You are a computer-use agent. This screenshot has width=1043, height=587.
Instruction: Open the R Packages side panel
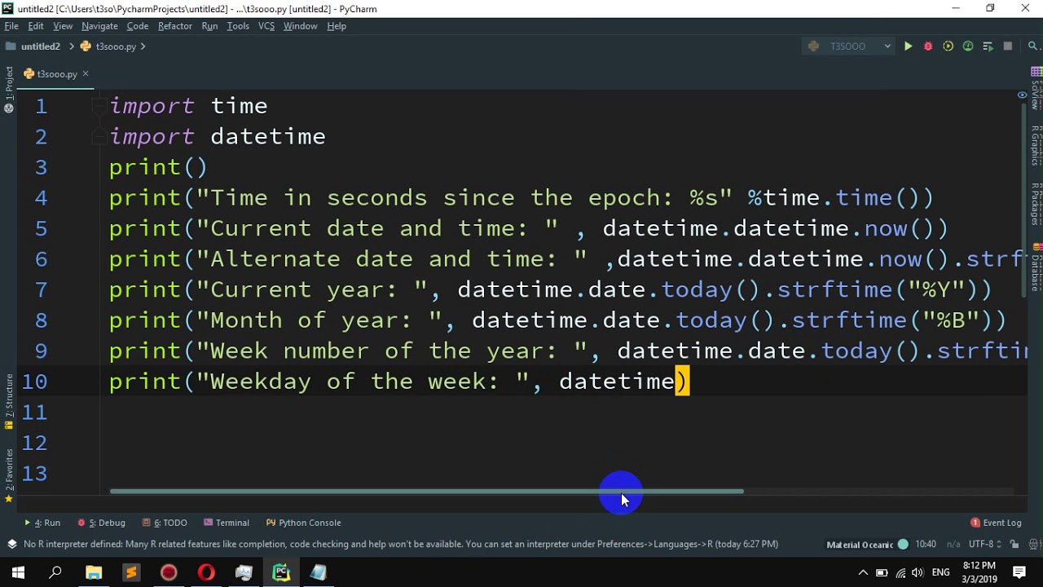(x=1036, y=204)
